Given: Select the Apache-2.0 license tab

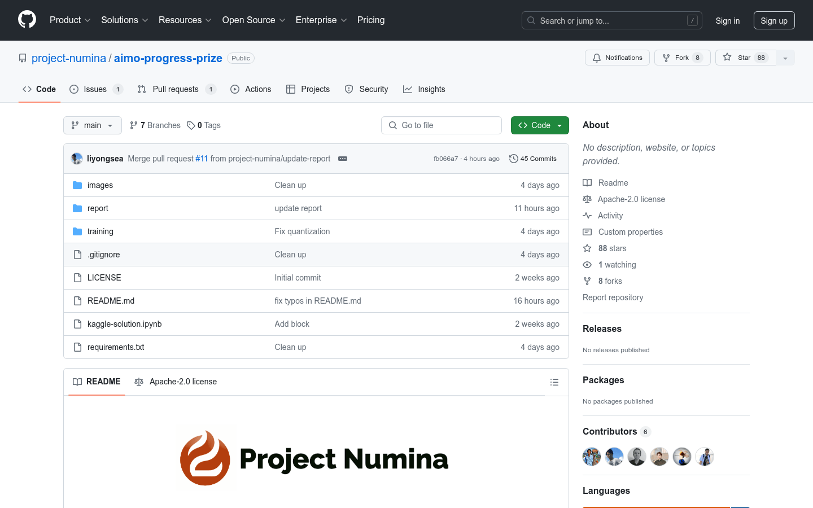Looking at the screenshot, I should [176, 382].
